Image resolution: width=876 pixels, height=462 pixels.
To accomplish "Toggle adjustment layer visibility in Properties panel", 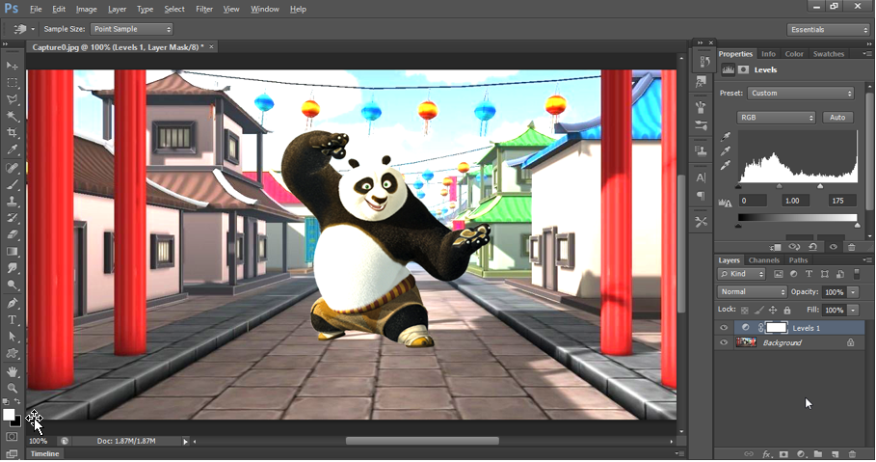I will click(833, 247).
